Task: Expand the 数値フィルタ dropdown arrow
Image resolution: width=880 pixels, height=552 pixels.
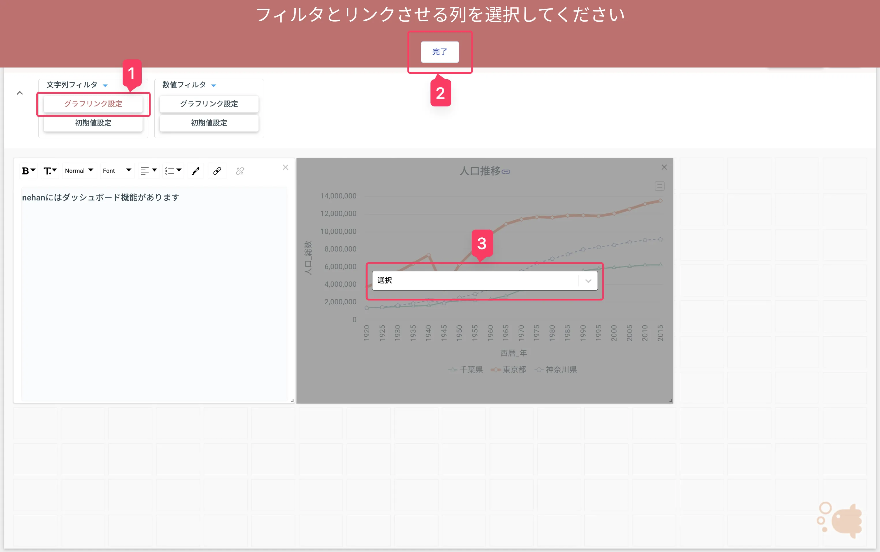Action: (x=214, y=85)
